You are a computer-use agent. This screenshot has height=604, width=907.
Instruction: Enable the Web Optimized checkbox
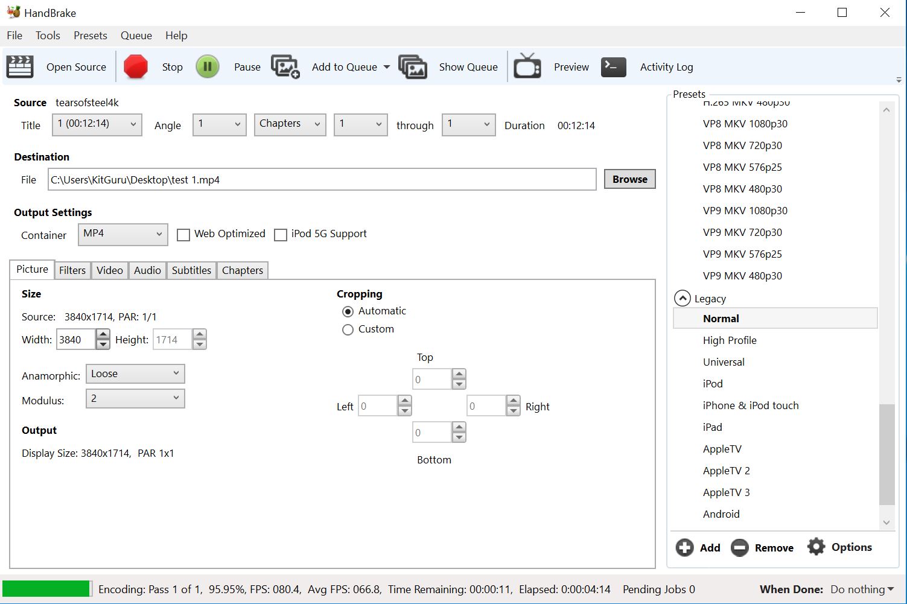tap(183, 235)
